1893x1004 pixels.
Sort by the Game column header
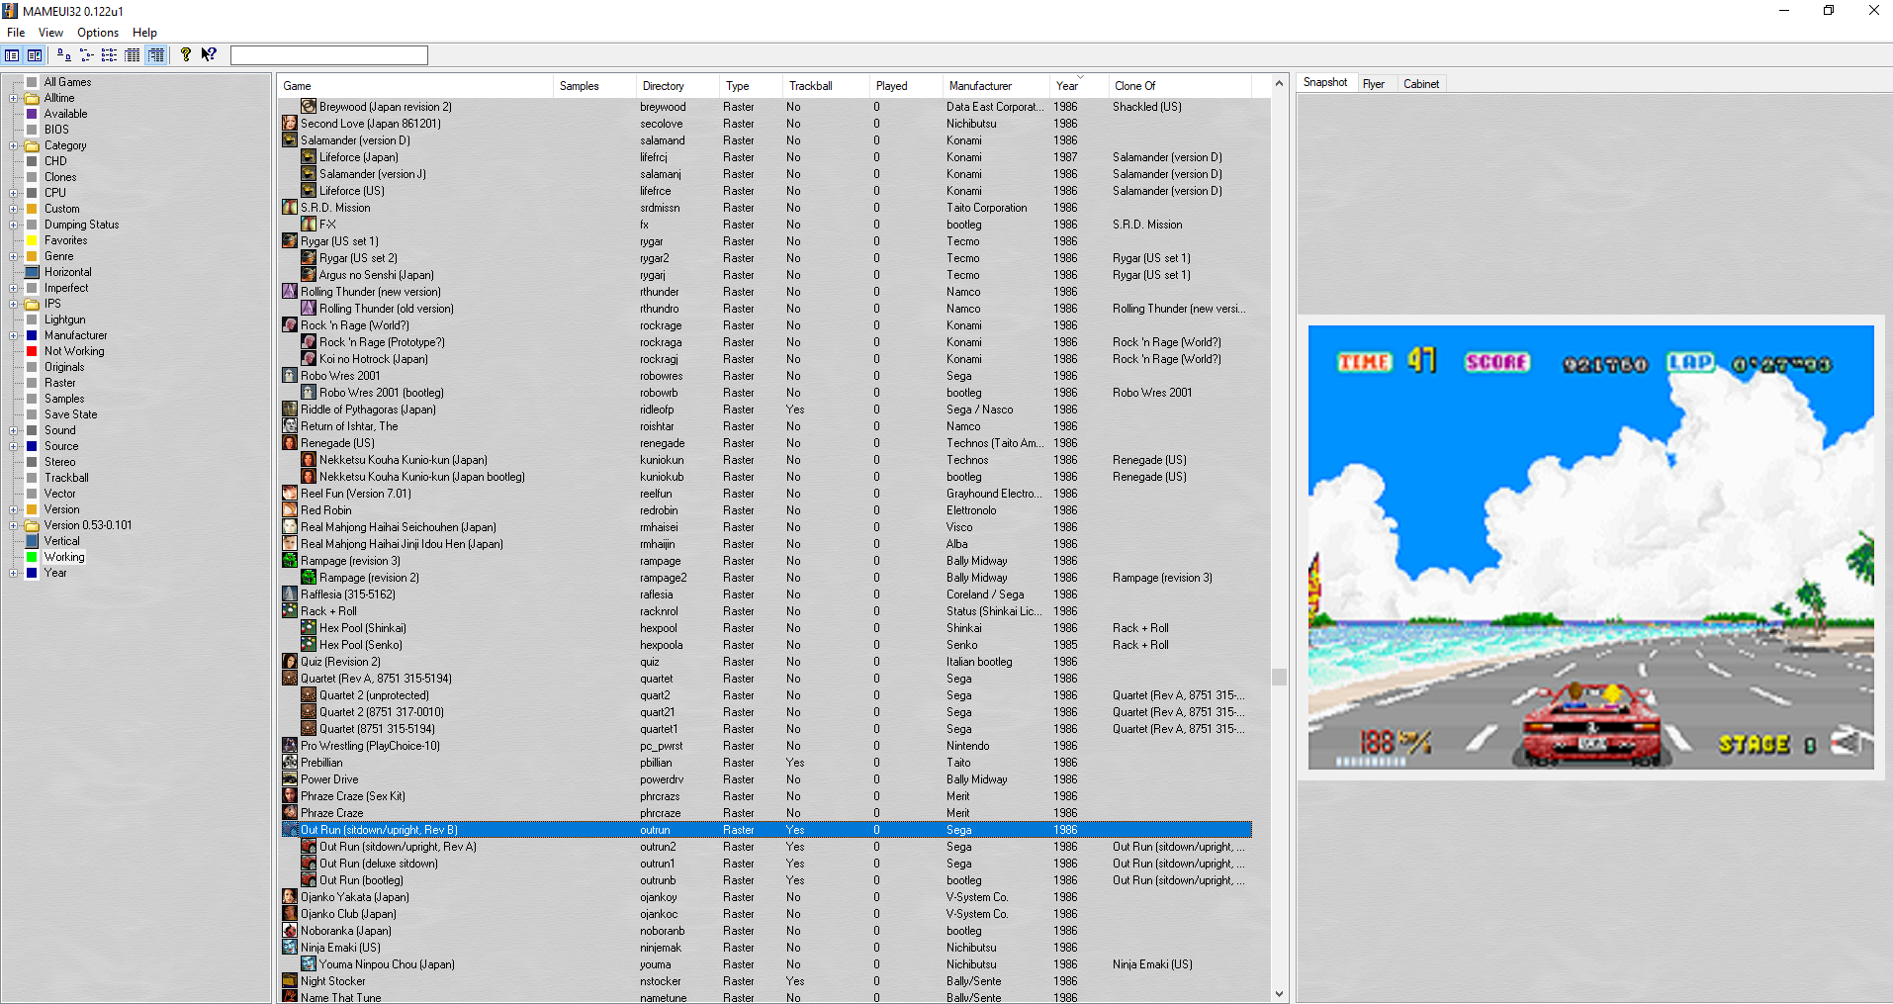pos(414,86)
